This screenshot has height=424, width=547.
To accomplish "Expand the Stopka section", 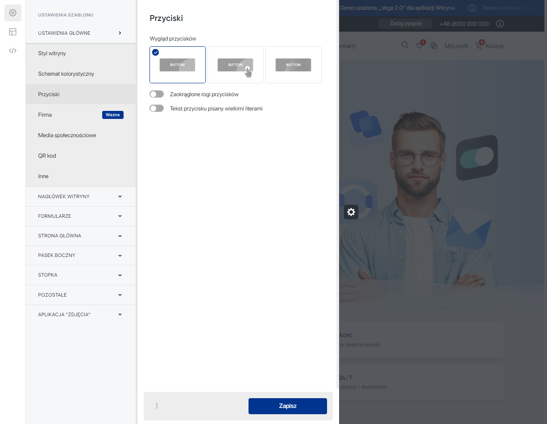I will point(80,275).
